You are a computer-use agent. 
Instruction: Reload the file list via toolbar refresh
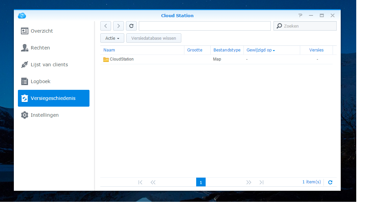tap(131, 26)
